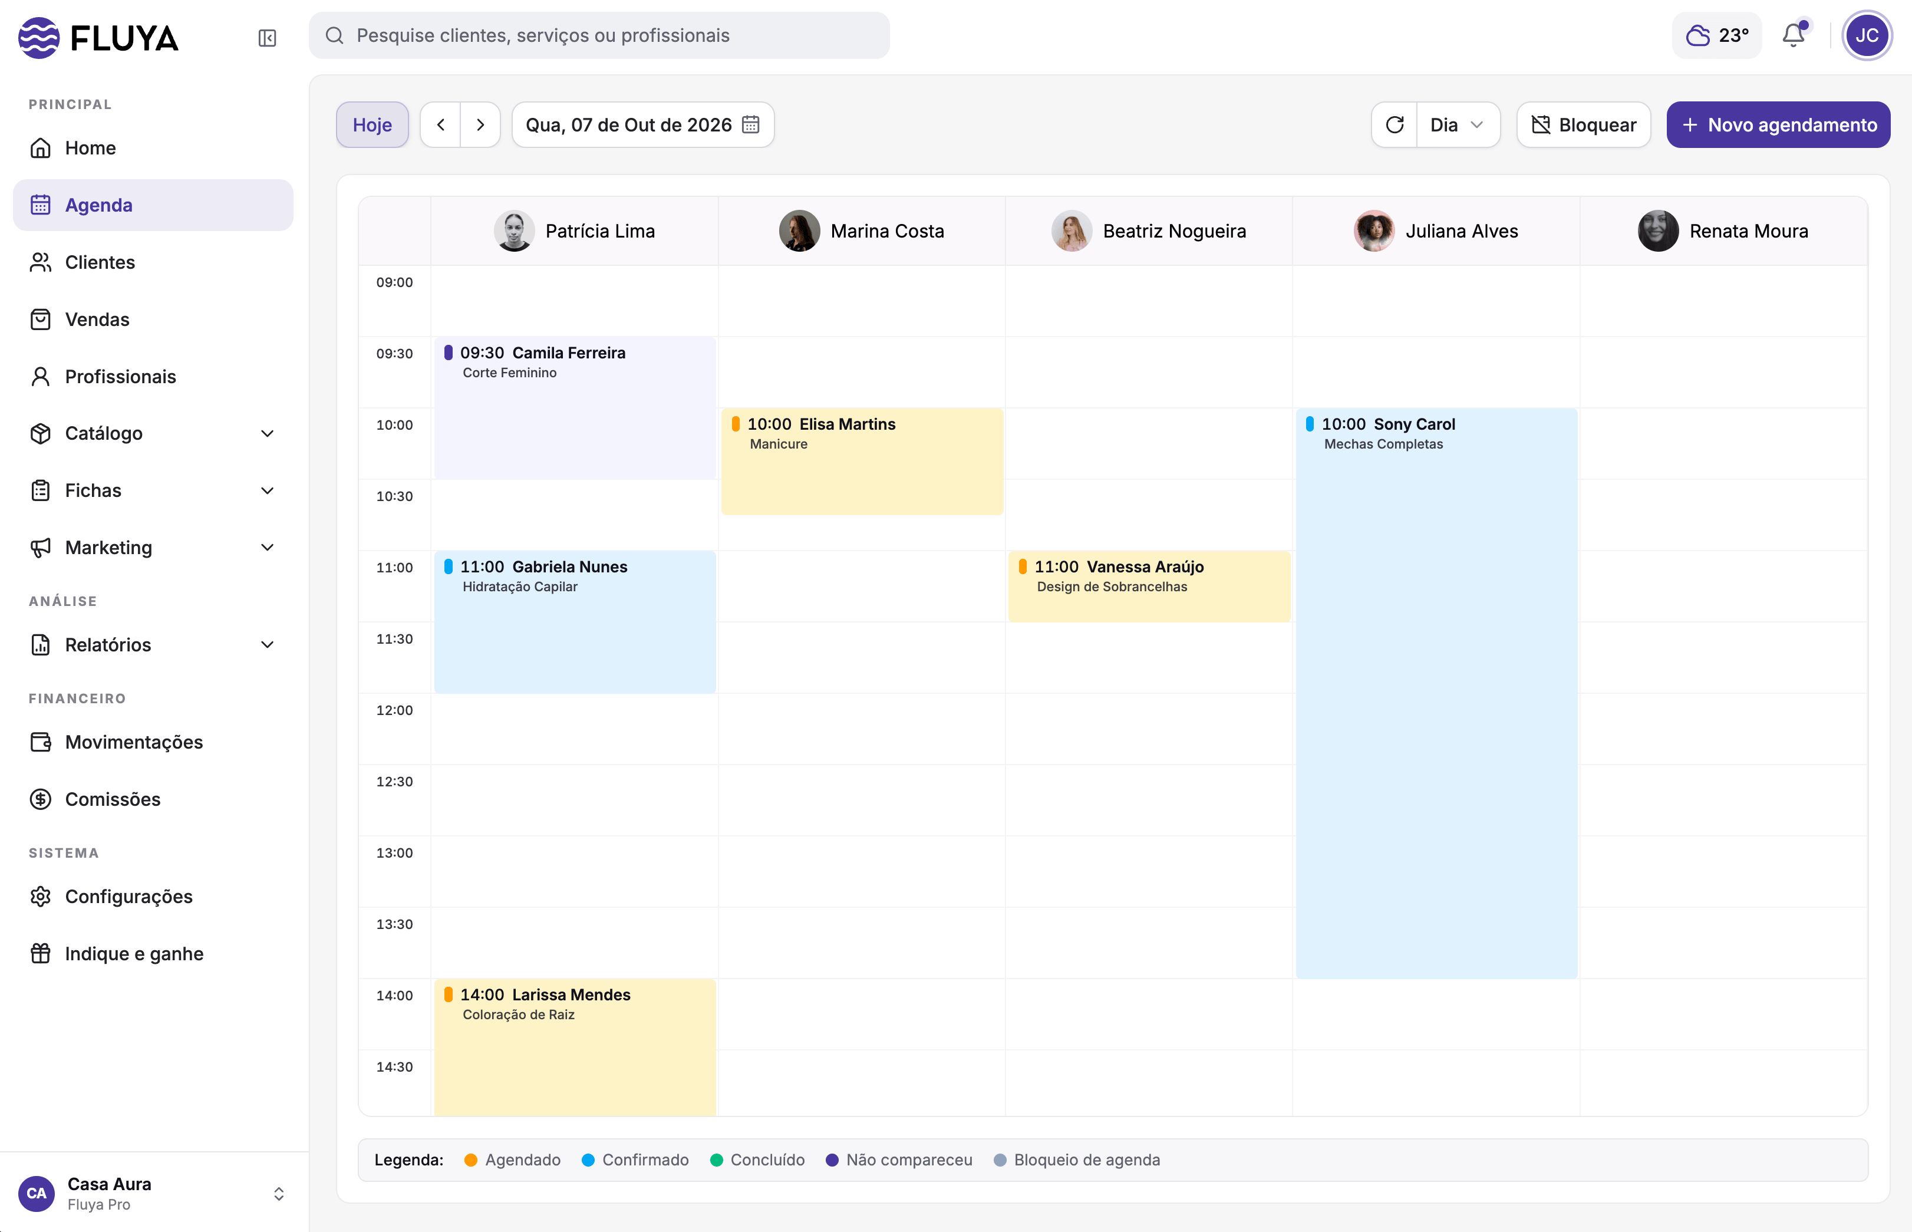Collapse the sidebar panel icon
This screenshot has height=1232, width=1912.
[x=267, y=38]
